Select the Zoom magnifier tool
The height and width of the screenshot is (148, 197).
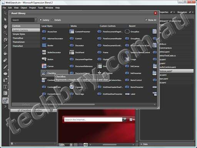(x=5, y=33)
